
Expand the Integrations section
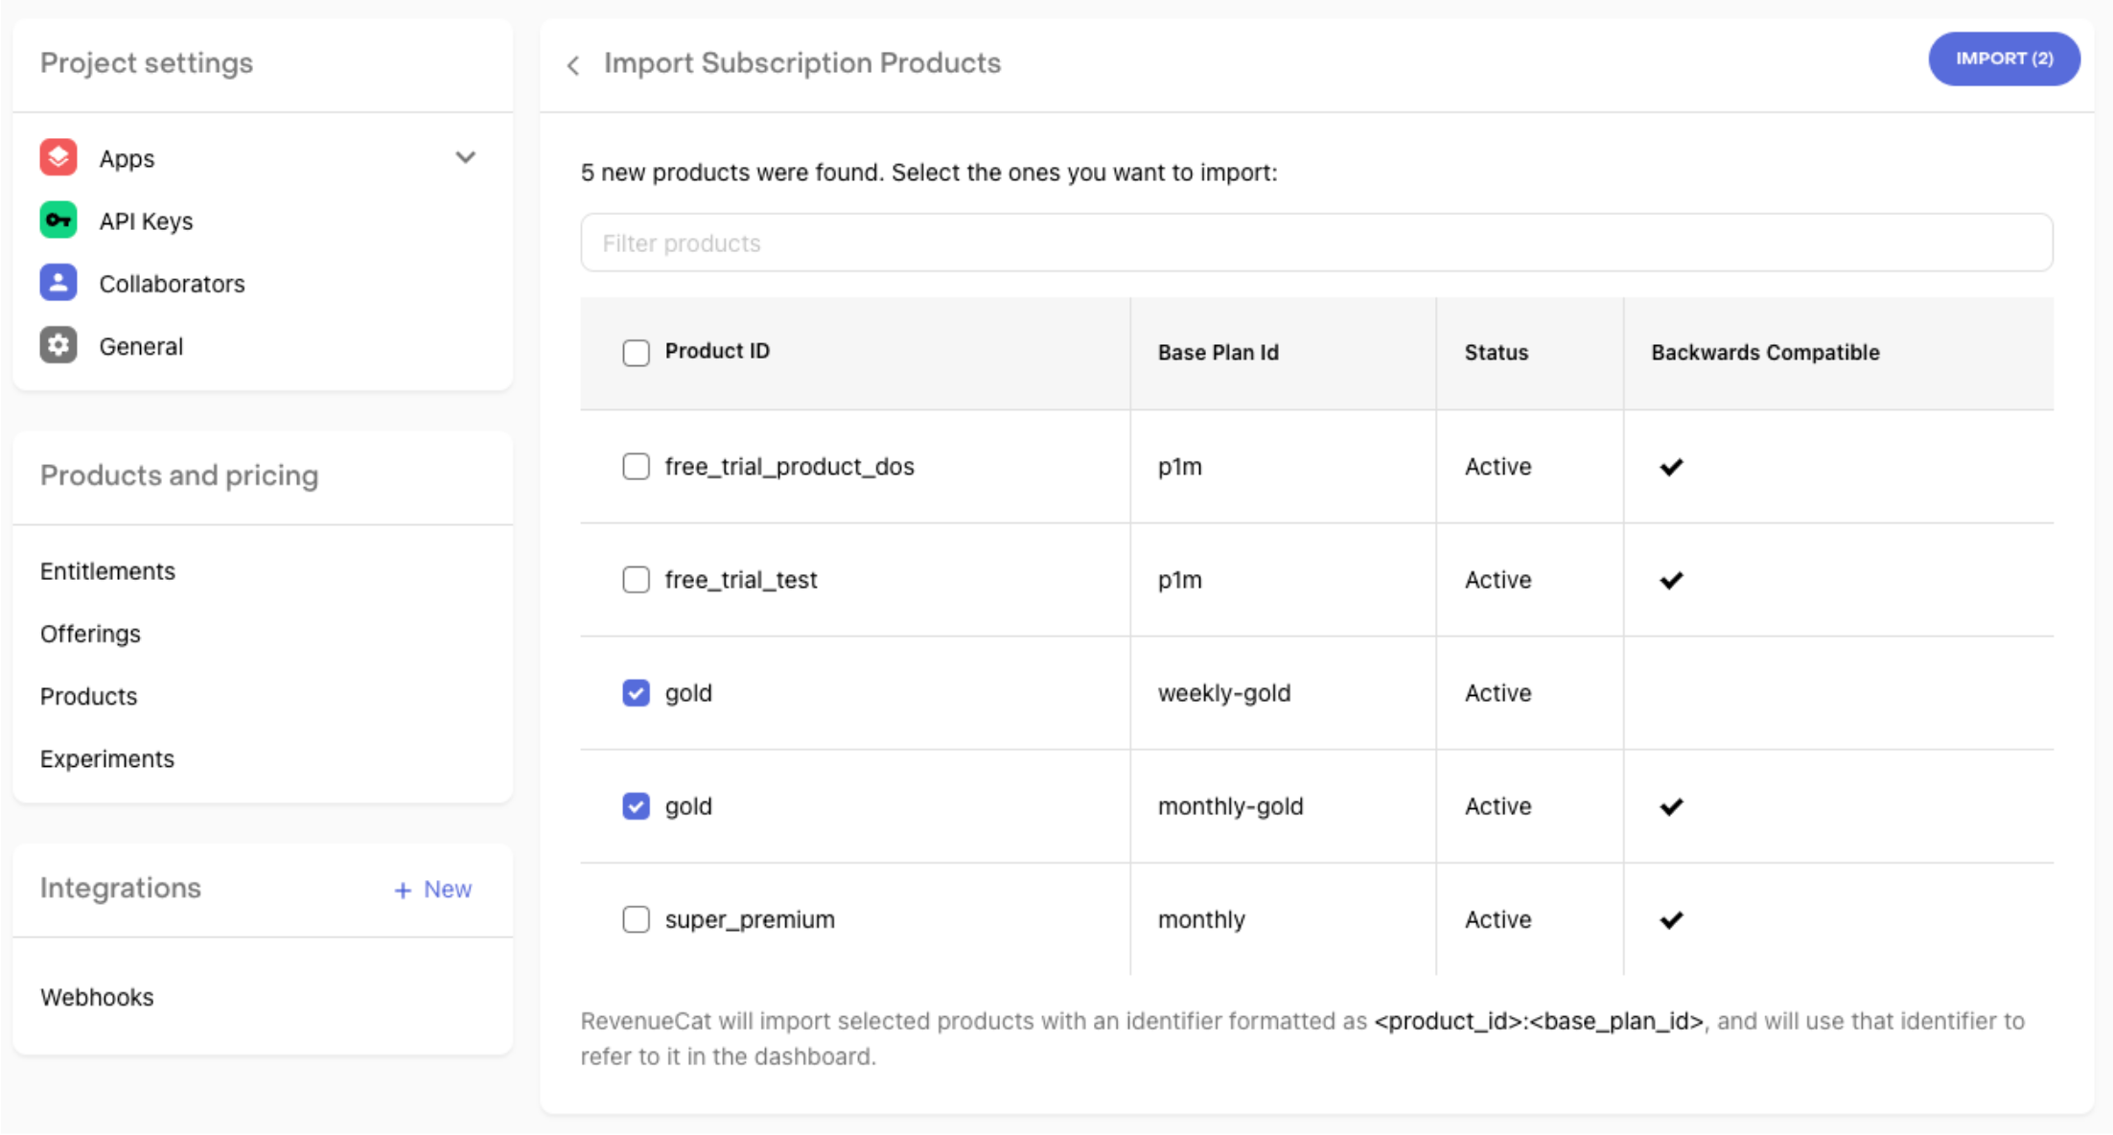pyautogui.click(x=122, y=886)
